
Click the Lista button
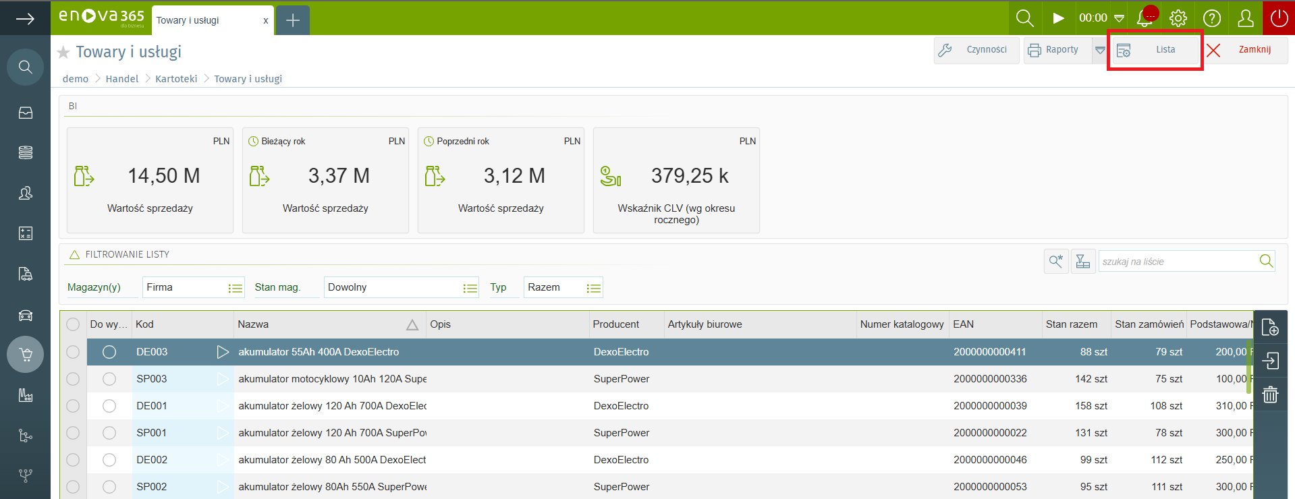tap(1155, 50)
